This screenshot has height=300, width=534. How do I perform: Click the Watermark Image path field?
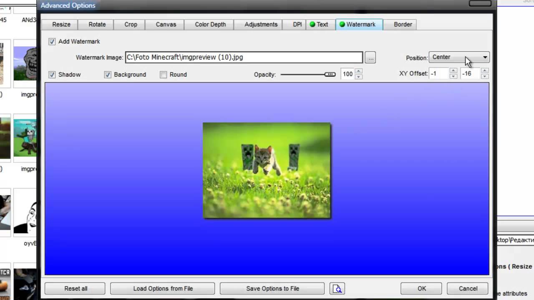tap(244, 57)
